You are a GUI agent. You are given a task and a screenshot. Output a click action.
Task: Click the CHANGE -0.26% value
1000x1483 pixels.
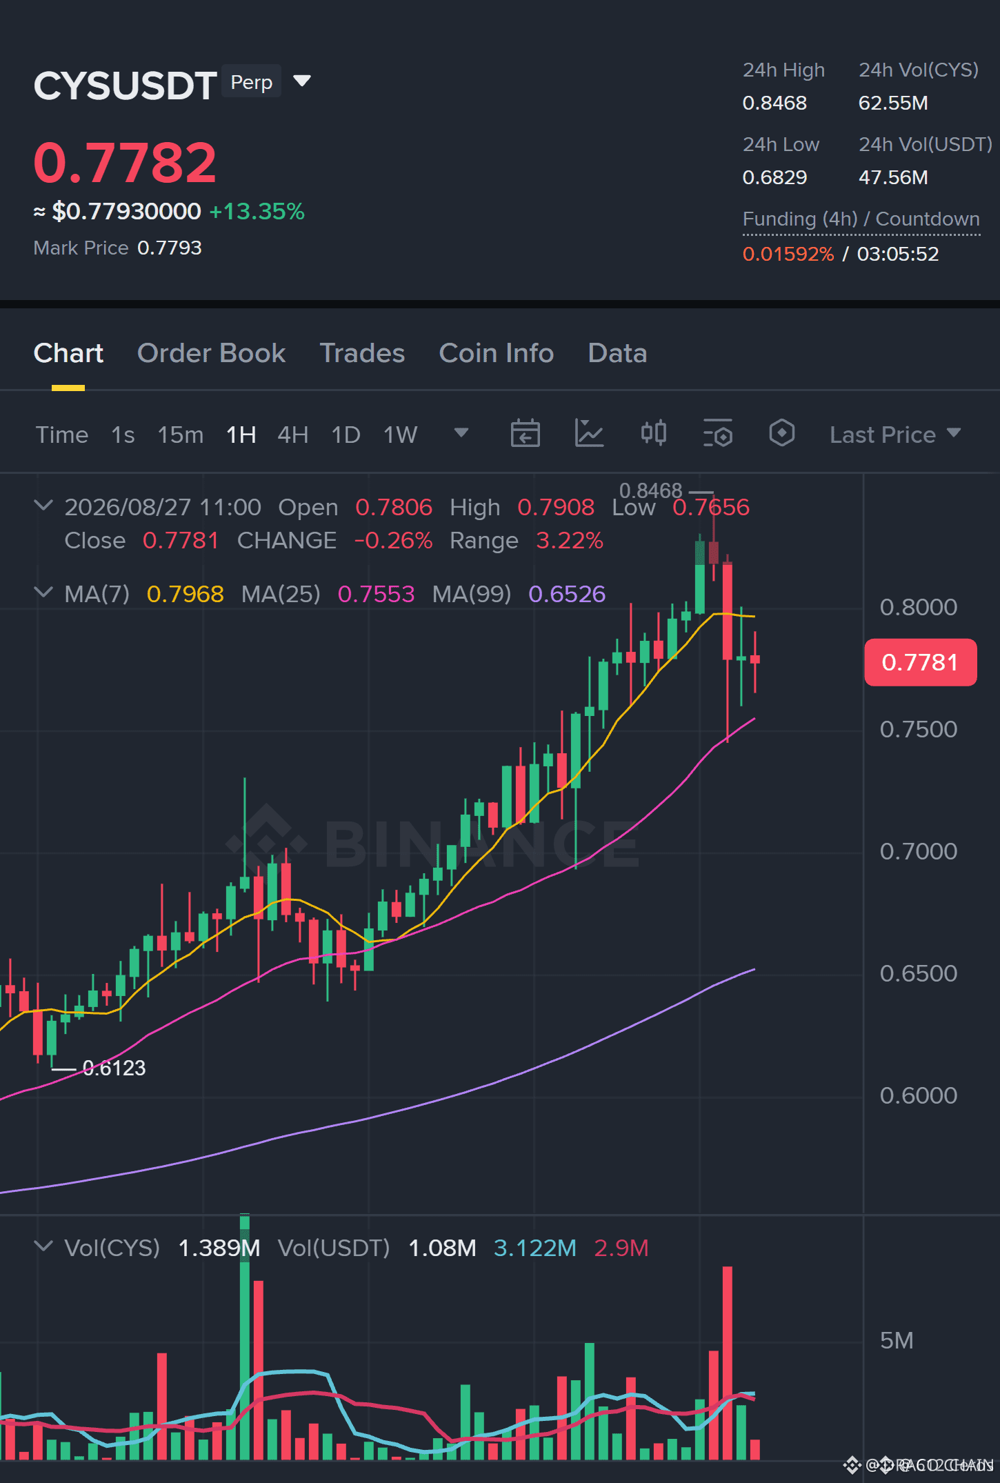click(393, 540)
